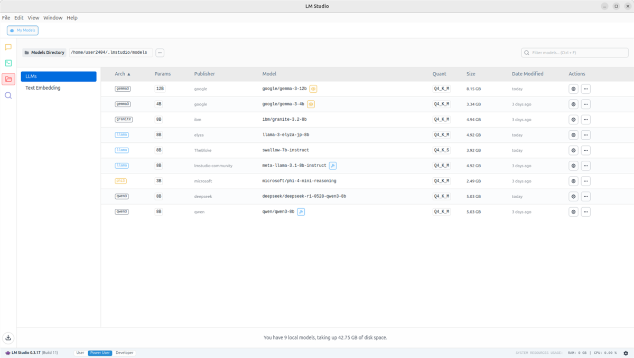
Task: Open settings gear for deepseek-r1-0528-qwen3-8b
Action: tap(573, 196)
